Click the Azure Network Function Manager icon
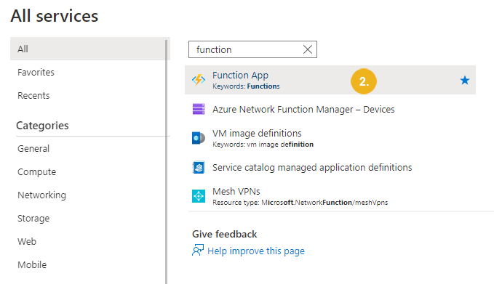This screenshot has height=284, width=494. (199, 109)
